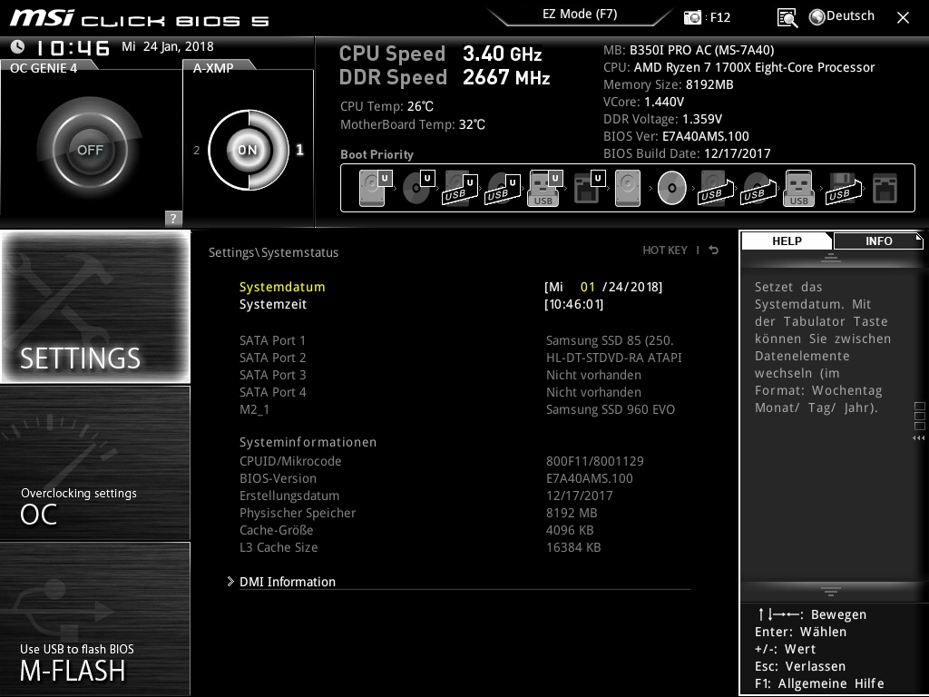929x697 pixels.
Task: Select the UEFI USB CD/DVD boot icon
Action: point(503,189)
